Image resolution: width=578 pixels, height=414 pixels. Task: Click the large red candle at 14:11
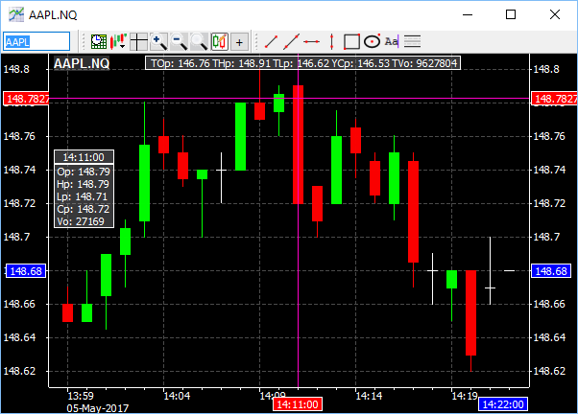(x=299, y=144)
